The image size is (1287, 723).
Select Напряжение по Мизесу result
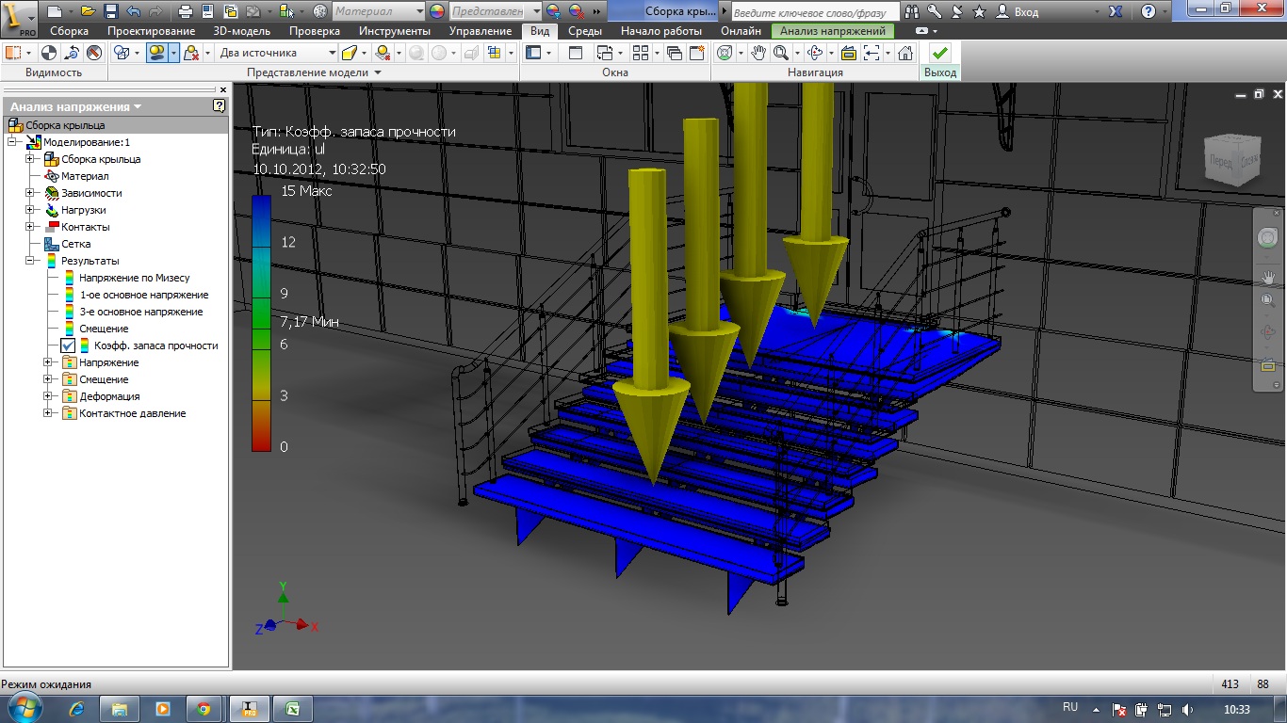coord(134,278)
